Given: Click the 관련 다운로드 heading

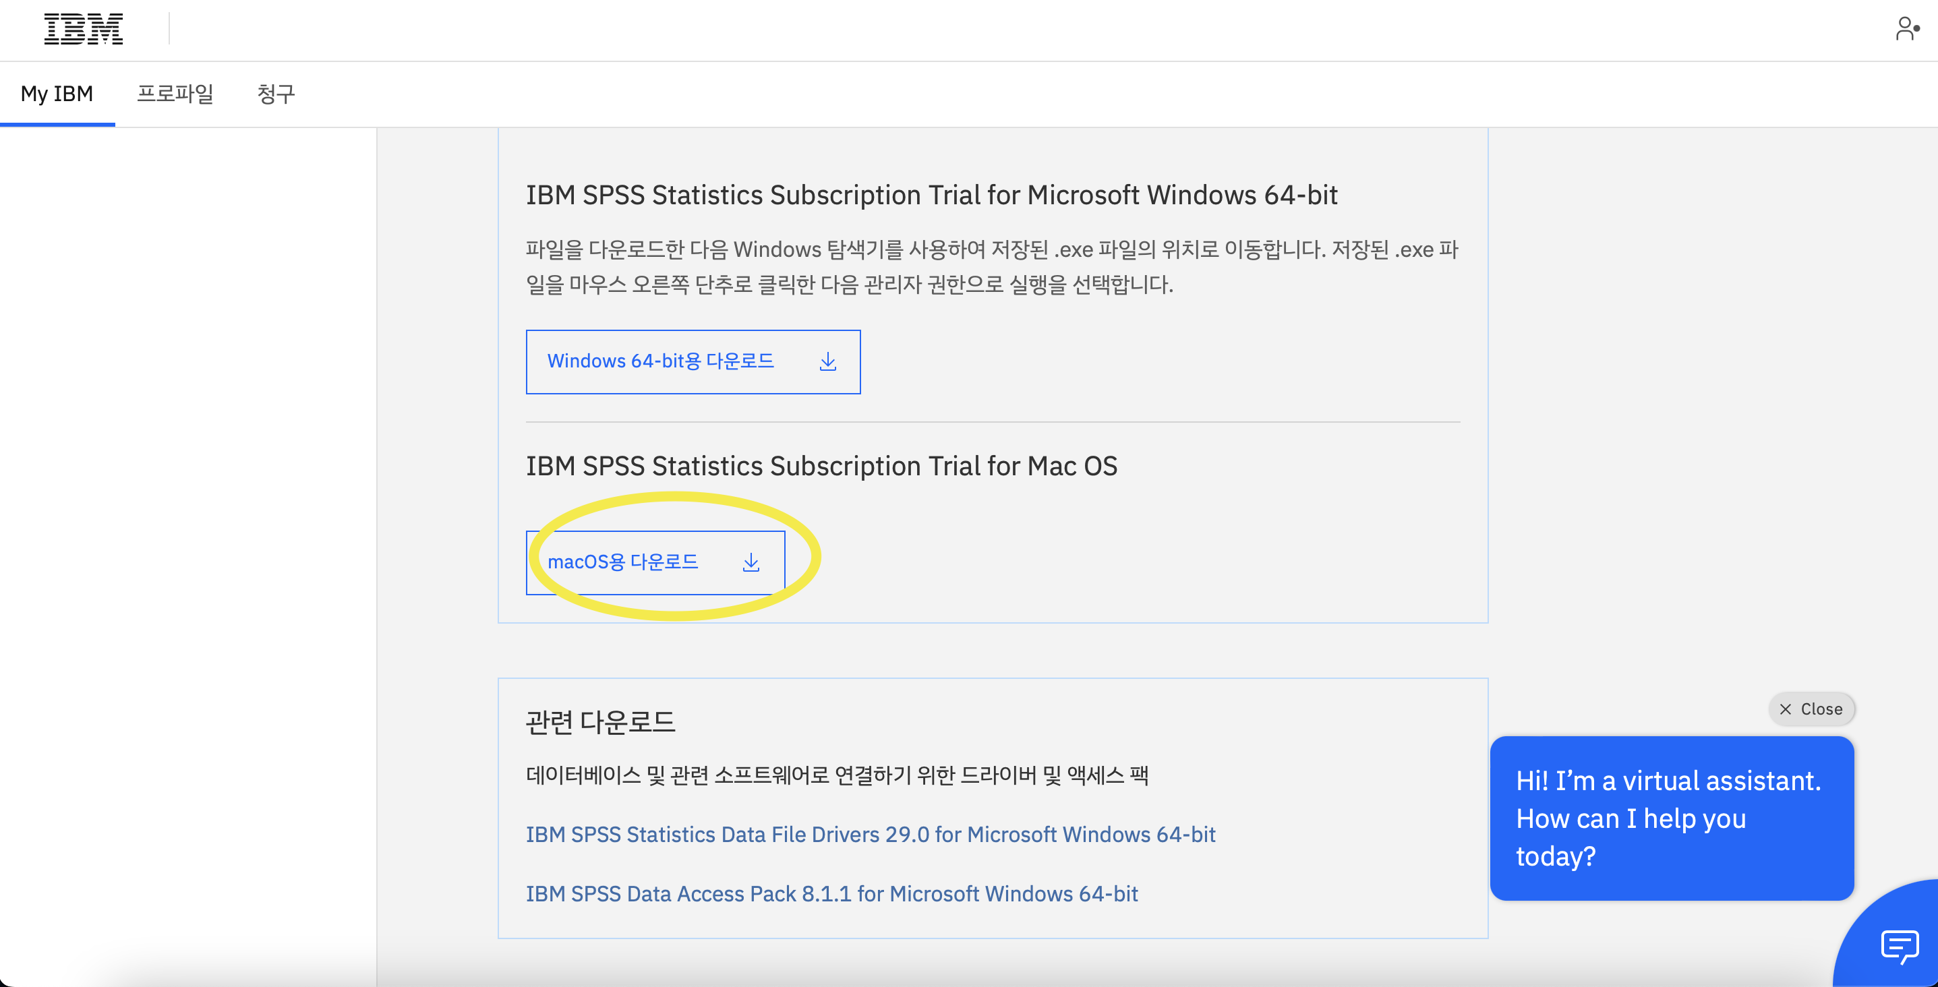Looking at the screenshot, I should point(600,722).
